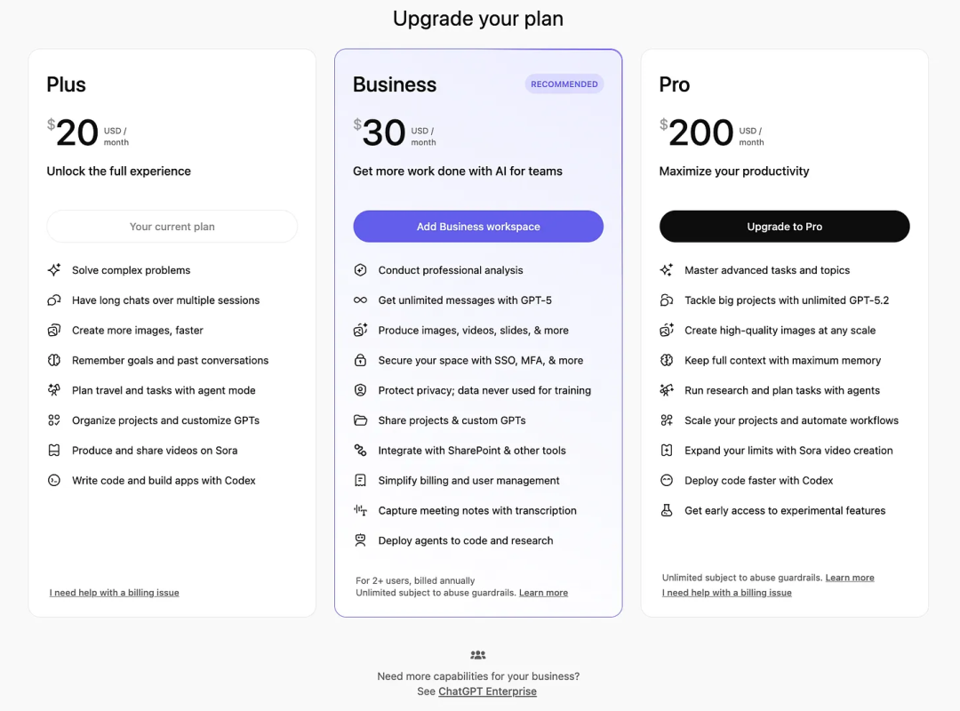Screen dimensions: 960x711
Task: Click billing issue help link in Pro card
Action: click(726, 593)
